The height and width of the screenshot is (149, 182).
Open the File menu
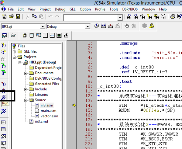tap(11, 9)
